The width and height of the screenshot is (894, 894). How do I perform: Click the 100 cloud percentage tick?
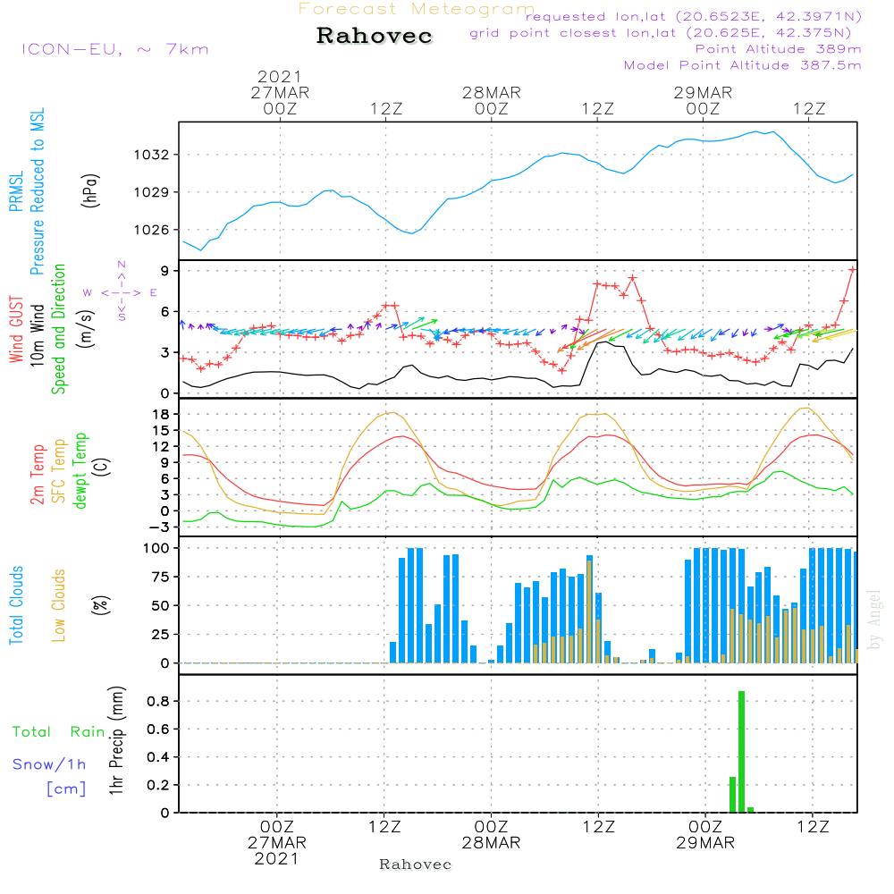pyautogui.click(x=156, y=548)
